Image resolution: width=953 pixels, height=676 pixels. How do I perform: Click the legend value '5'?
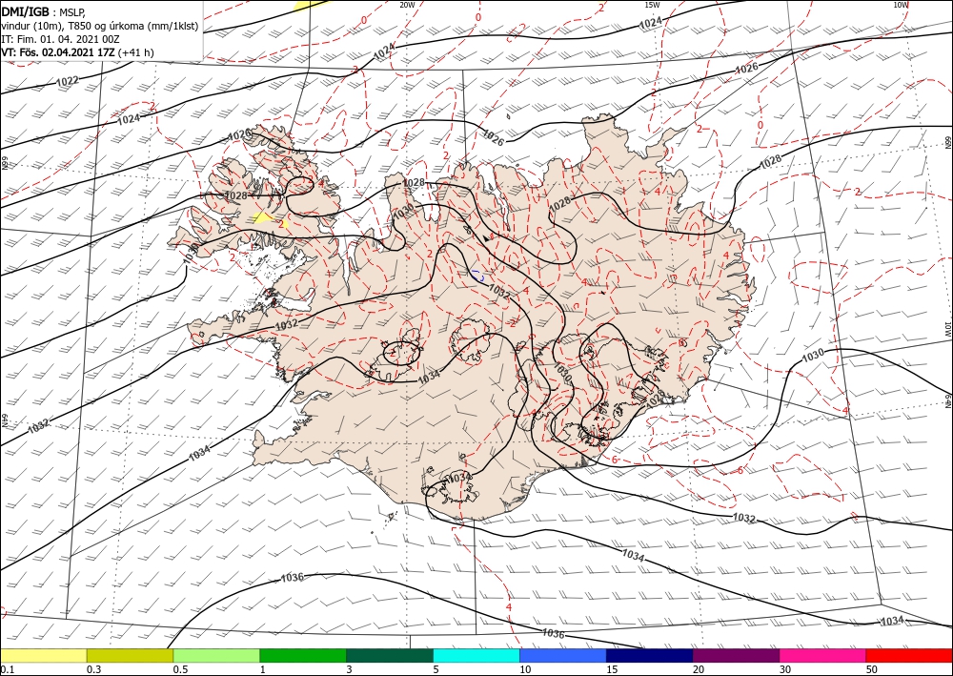[436, 669]
